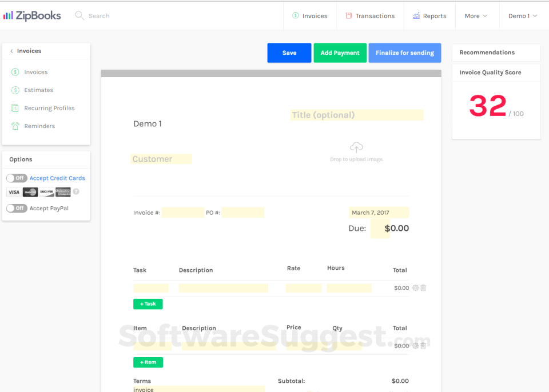This screenshot has width=549, height=392.
Task: Click the Estimates dashed dollar icon
Action: click(x=15, y=90)
